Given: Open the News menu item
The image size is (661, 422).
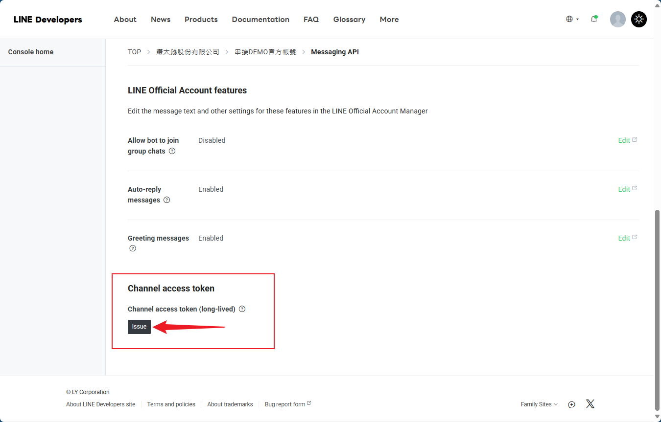Looking at the screenshot, I should click(x=161, y=20).
